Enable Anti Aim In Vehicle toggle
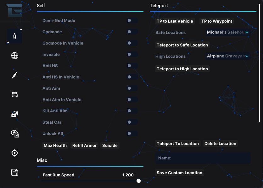The image size is (263, 188). 132,99
